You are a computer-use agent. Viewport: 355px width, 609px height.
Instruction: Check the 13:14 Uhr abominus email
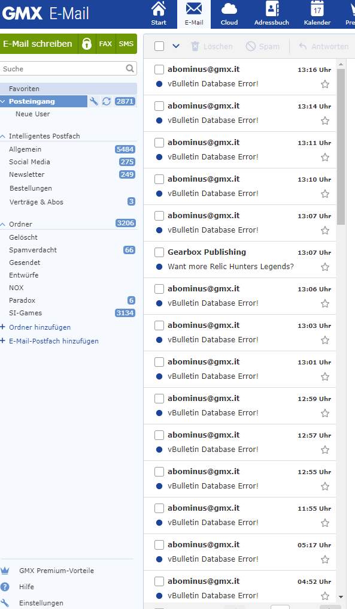point(159,106)
